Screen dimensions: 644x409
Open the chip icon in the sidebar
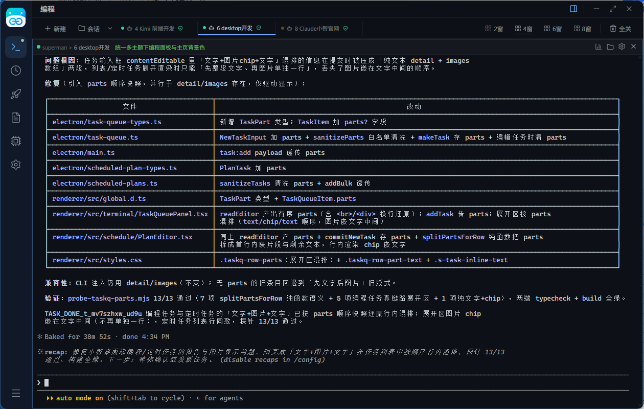tap(16, 141)
